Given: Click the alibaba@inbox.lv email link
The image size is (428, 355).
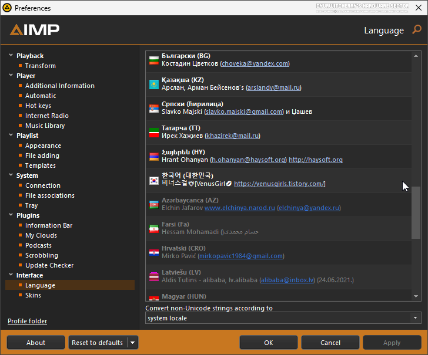Looking at the screenshot, I should pos(287,280).
